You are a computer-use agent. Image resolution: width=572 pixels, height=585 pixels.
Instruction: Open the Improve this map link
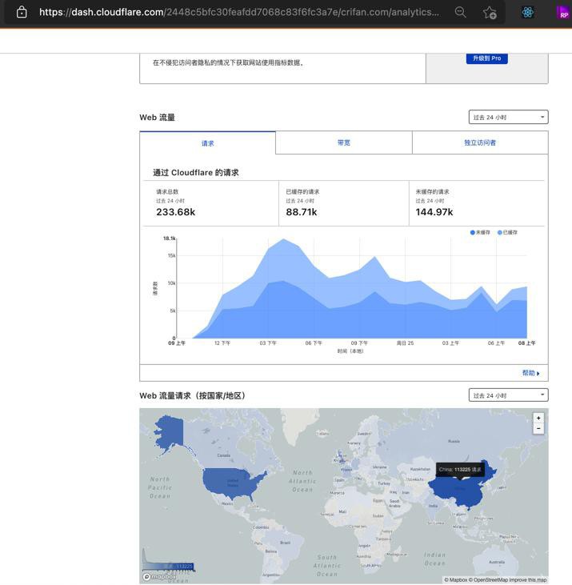[529, 579]
